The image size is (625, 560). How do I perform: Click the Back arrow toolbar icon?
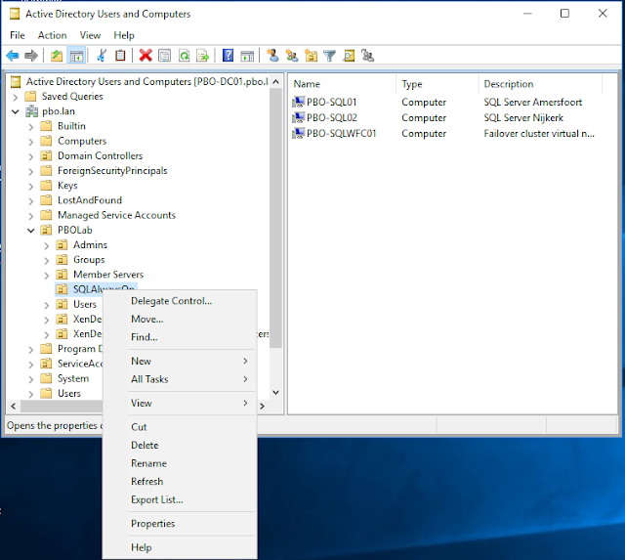point(13,56)
